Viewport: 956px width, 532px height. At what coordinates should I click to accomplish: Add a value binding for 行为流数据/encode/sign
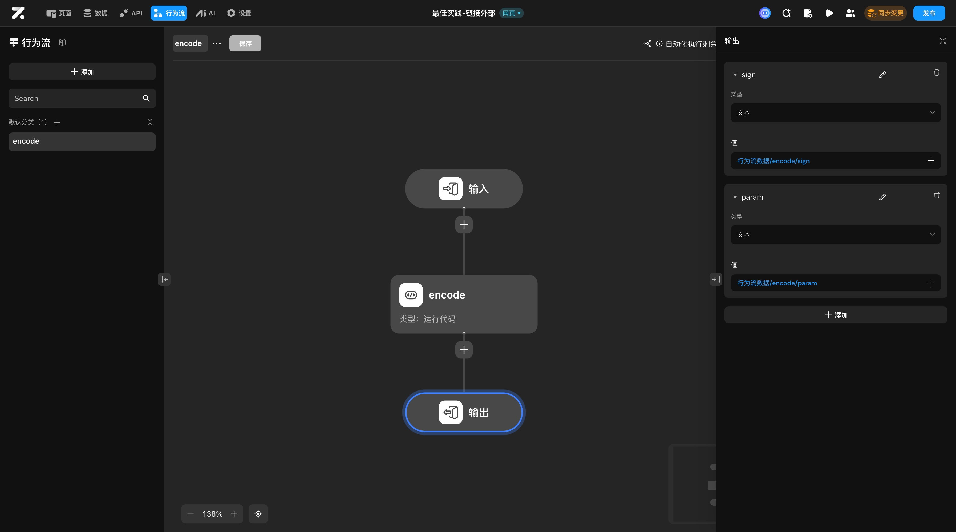coord(930,161)
